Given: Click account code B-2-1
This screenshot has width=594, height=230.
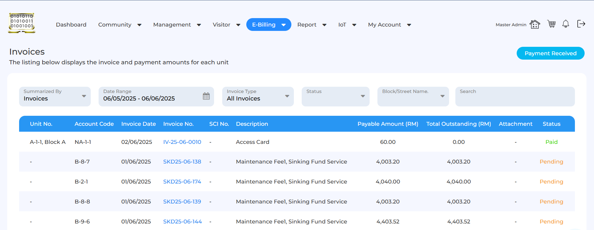Looking at the screenshot, I should pos(81,182).
